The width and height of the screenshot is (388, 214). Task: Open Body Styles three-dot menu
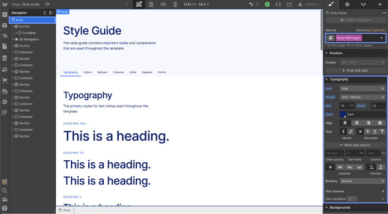coord(384,13)
